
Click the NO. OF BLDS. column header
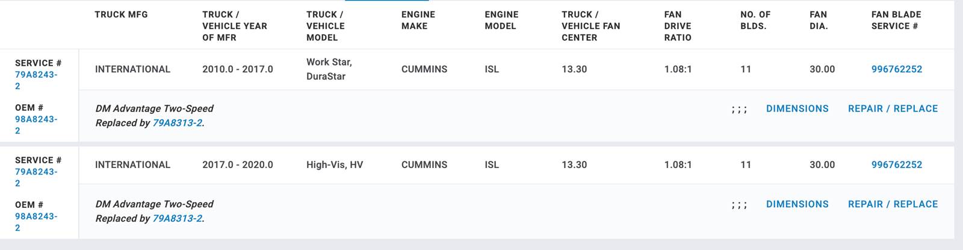pyautogui.click(x=755, y=20)
